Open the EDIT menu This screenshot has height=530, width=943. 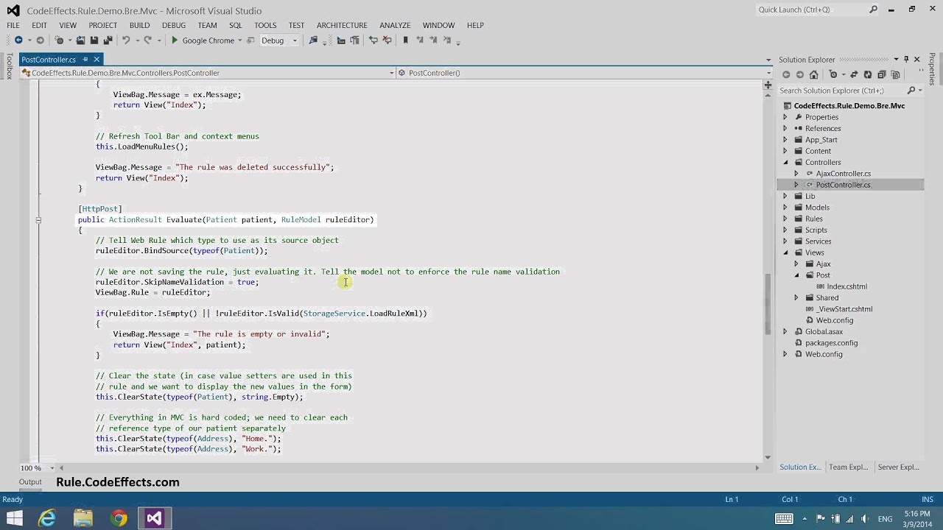(39, 25)
